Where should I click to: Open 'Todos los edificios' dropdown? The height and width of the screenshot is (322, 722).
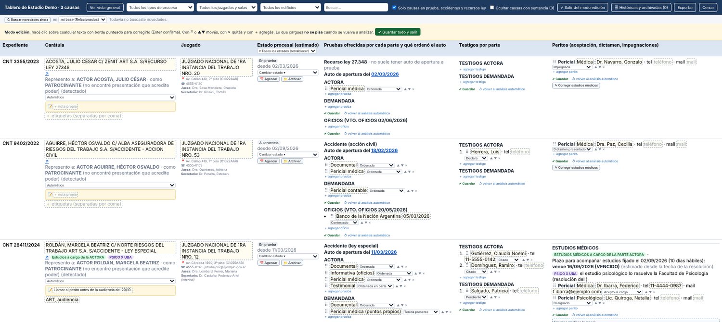click(291, 8)
